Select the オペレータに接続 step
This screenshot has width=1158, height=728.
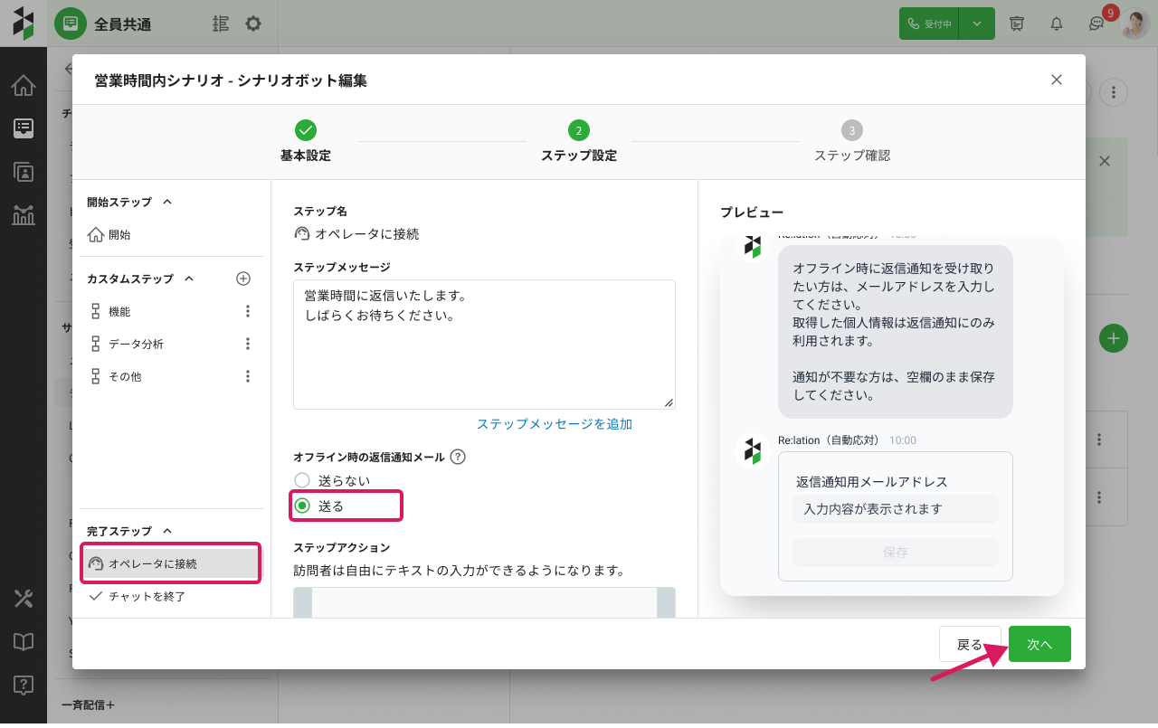(152, 563)
